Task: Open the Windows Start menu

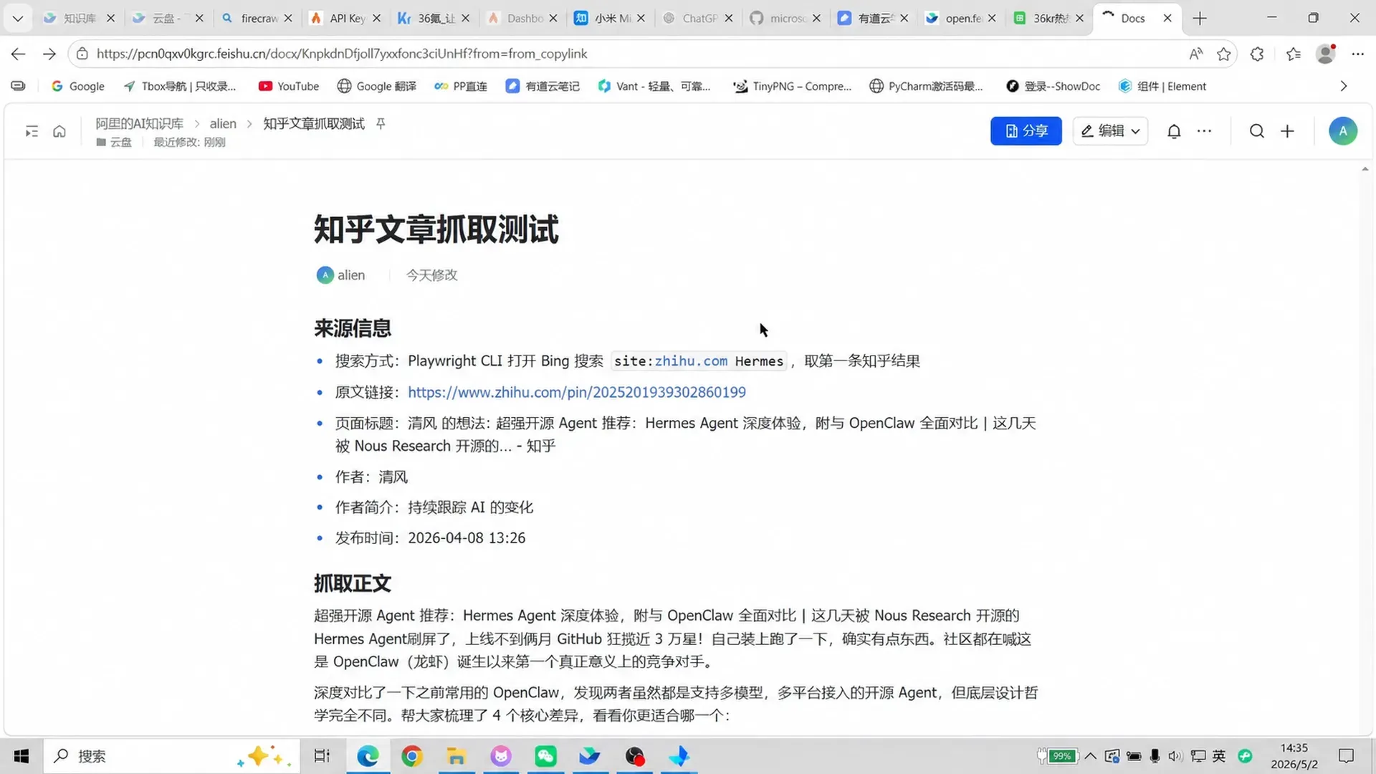Action: point(21,756)
